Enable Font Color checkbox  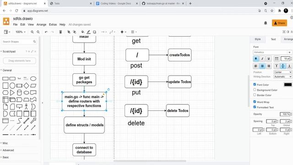pos(255,84)
